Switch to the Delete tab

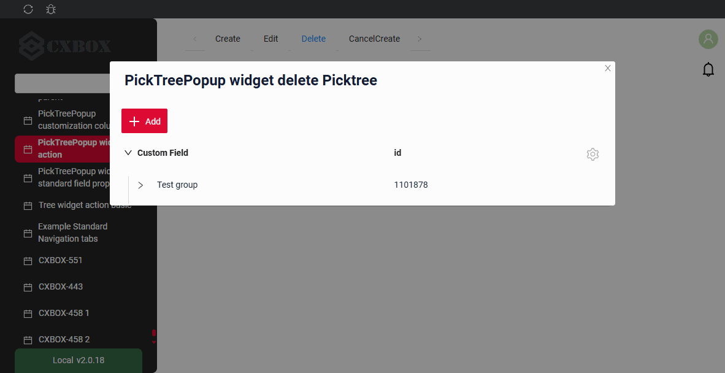(313, 39)
